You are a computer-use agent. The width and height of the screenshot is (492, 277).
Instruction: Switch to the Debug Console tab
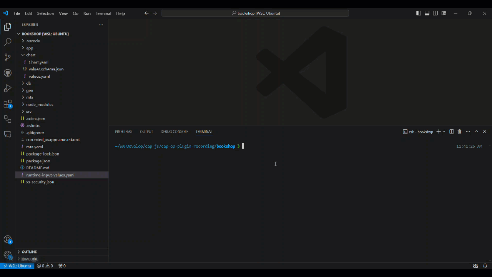[x=175, y=132]
